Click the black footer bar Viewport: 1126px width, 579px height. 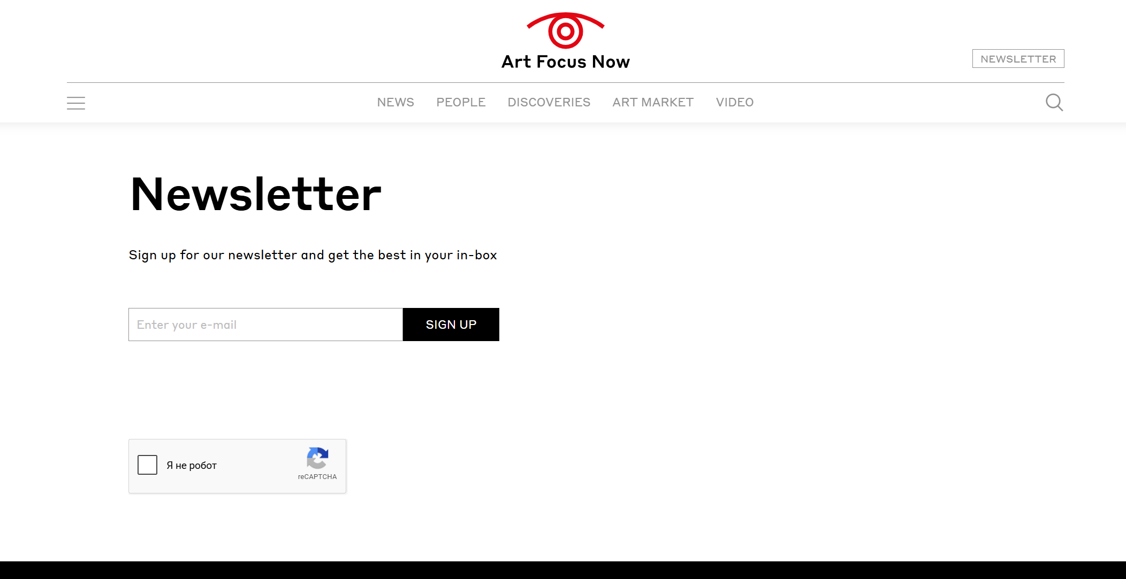[x=563, y=570]
